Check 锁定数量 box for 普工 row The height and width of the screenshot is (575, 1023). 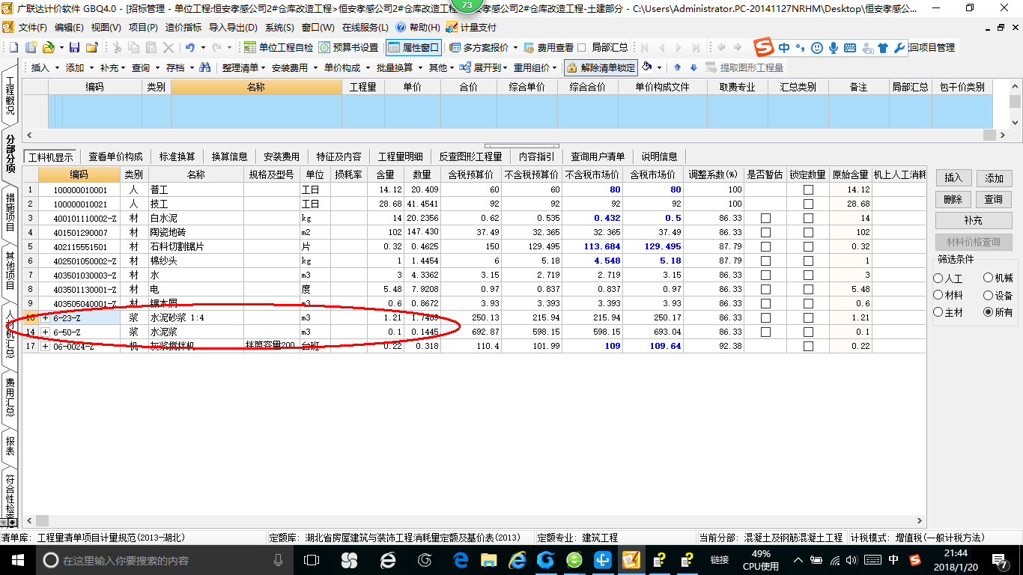[x=808, y=190]
